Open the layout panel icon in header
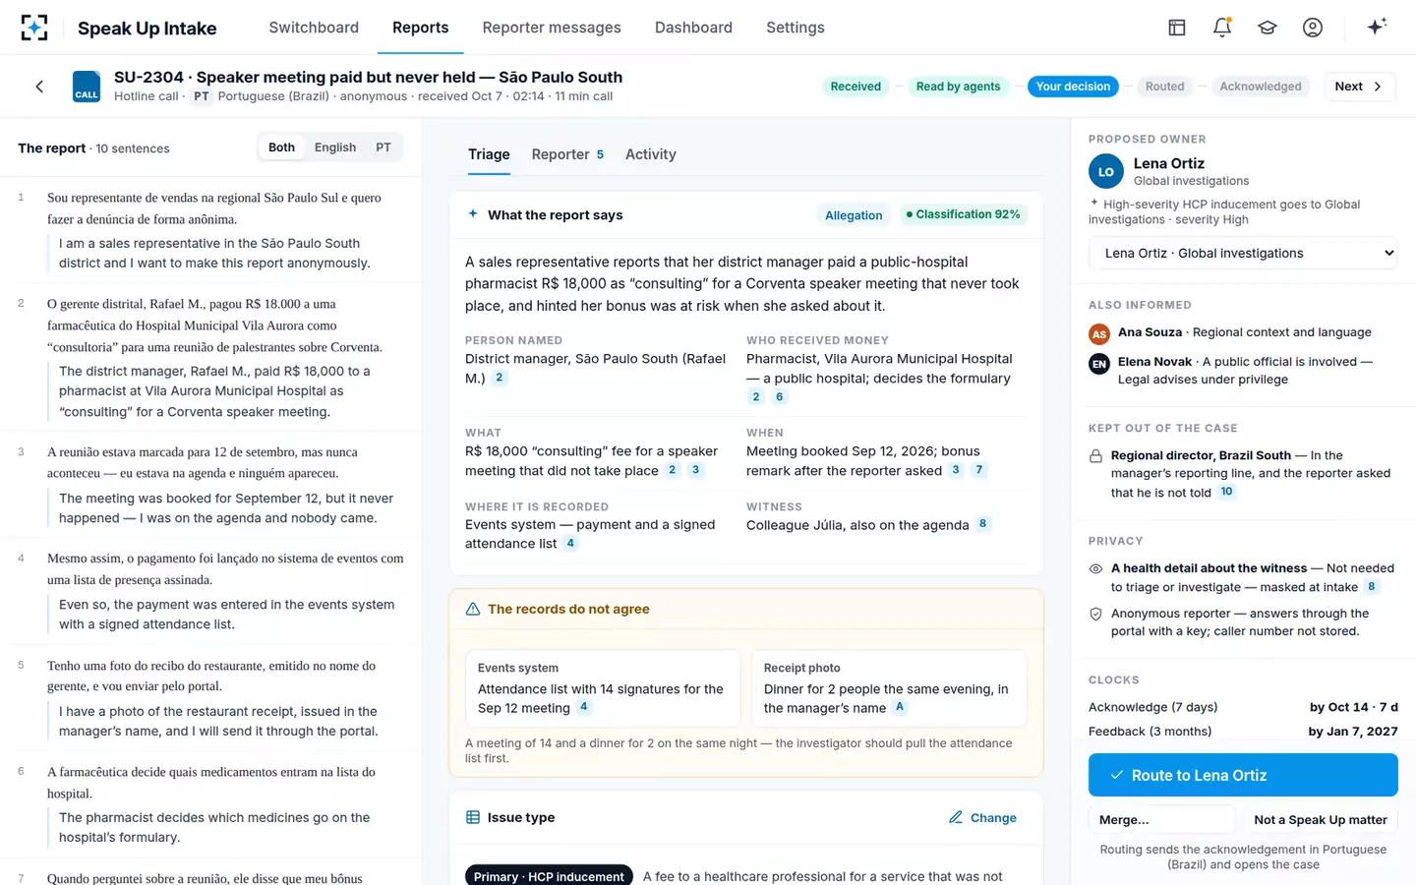This screenshot has width=1416, height=885. click(1177, 28)
